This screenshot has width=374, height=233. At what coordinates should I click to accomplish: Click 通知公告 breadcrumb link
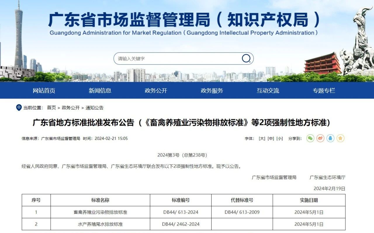(94, 108)
